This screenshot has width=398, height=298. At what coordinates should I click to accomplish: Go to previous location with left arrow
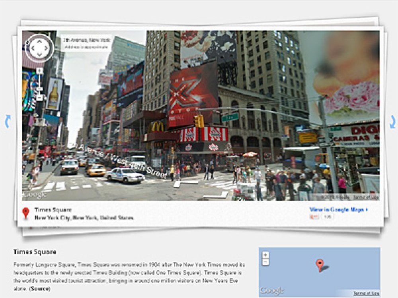pyautogui.click(x=7, y=121)
